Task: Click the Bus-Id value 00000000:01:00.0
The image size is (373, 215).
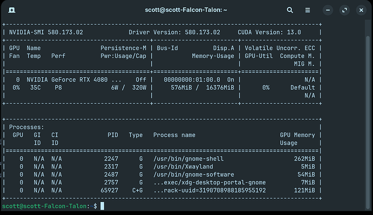Action: (x=192, y=79)
